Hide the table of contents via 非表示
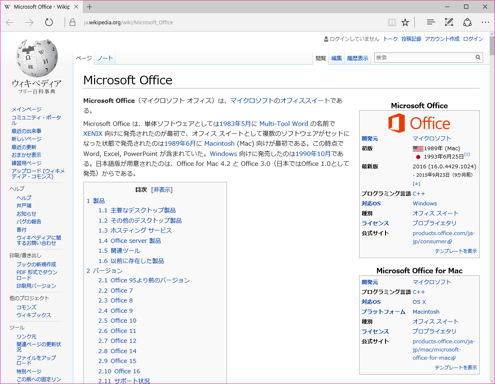 click(x=162, y=190)
